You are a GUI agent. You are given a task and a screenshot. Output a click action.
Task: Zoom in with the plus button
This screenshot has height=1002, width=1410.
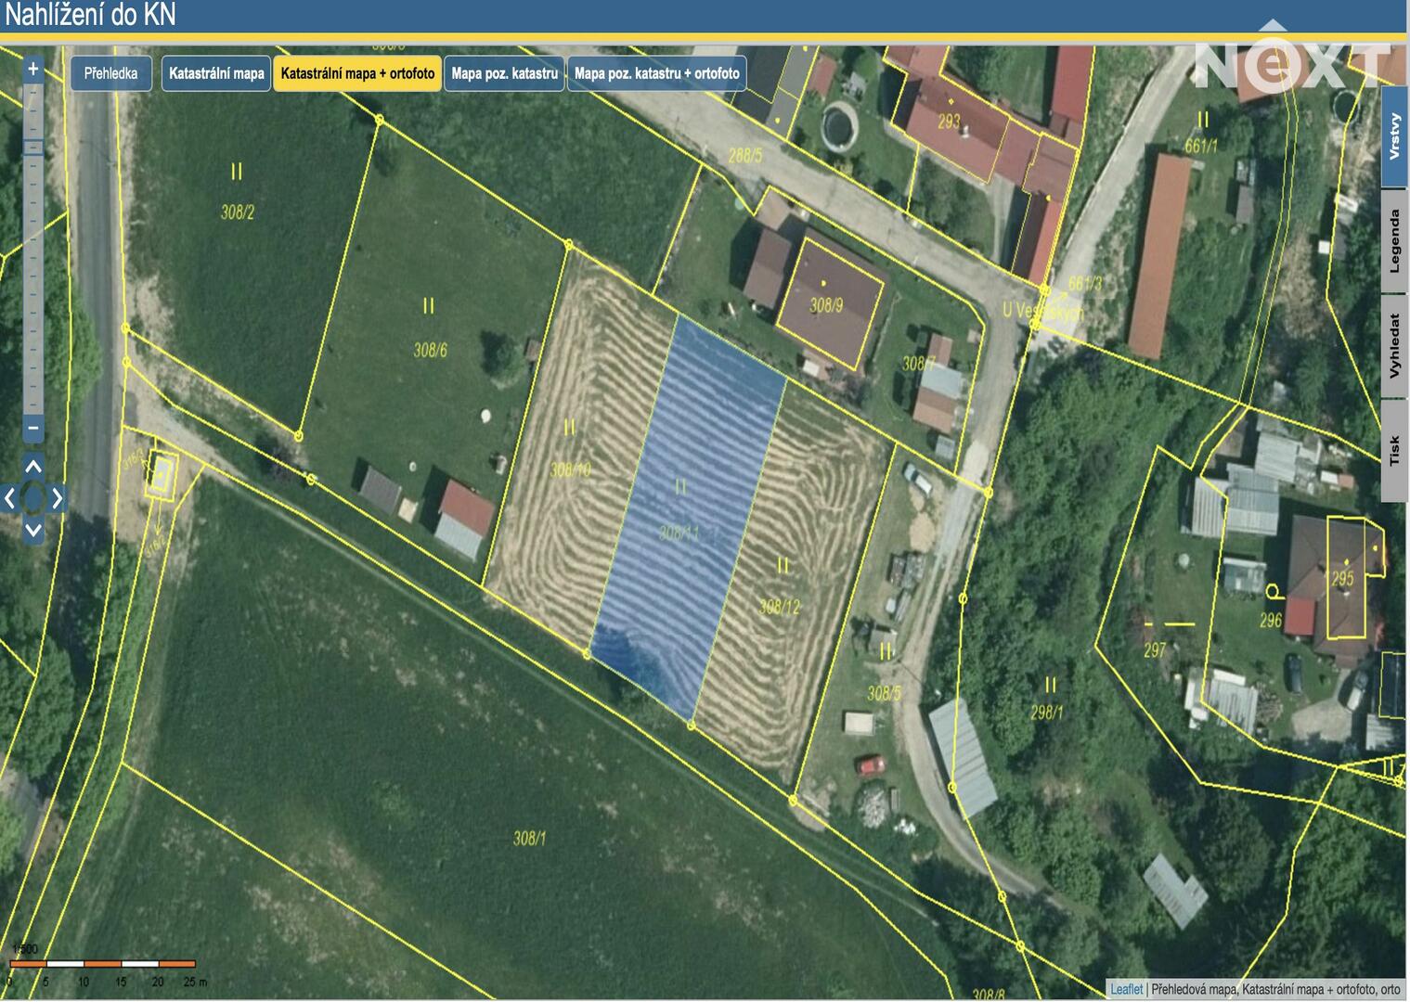(33, 70)
